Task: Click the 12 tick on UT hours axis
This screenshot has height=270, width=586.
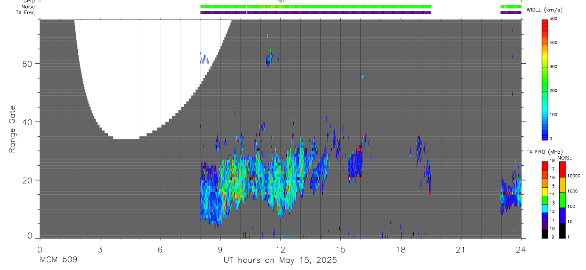Action: [x=281, y=250]
